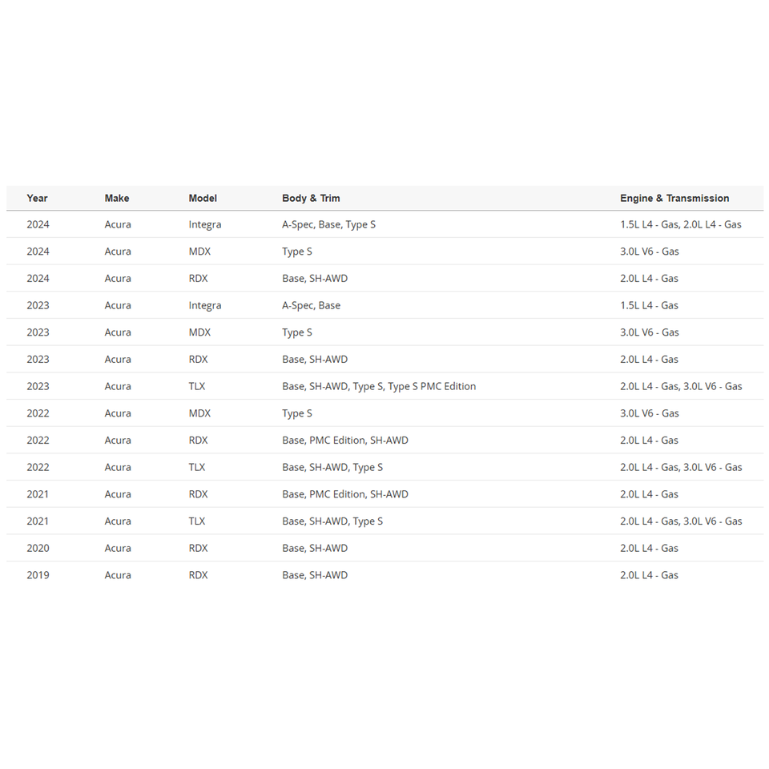The image size is (769, 769).
Task: Click the 'A-Spec, Base, Type S' trim cell
Action: [328, 224]
